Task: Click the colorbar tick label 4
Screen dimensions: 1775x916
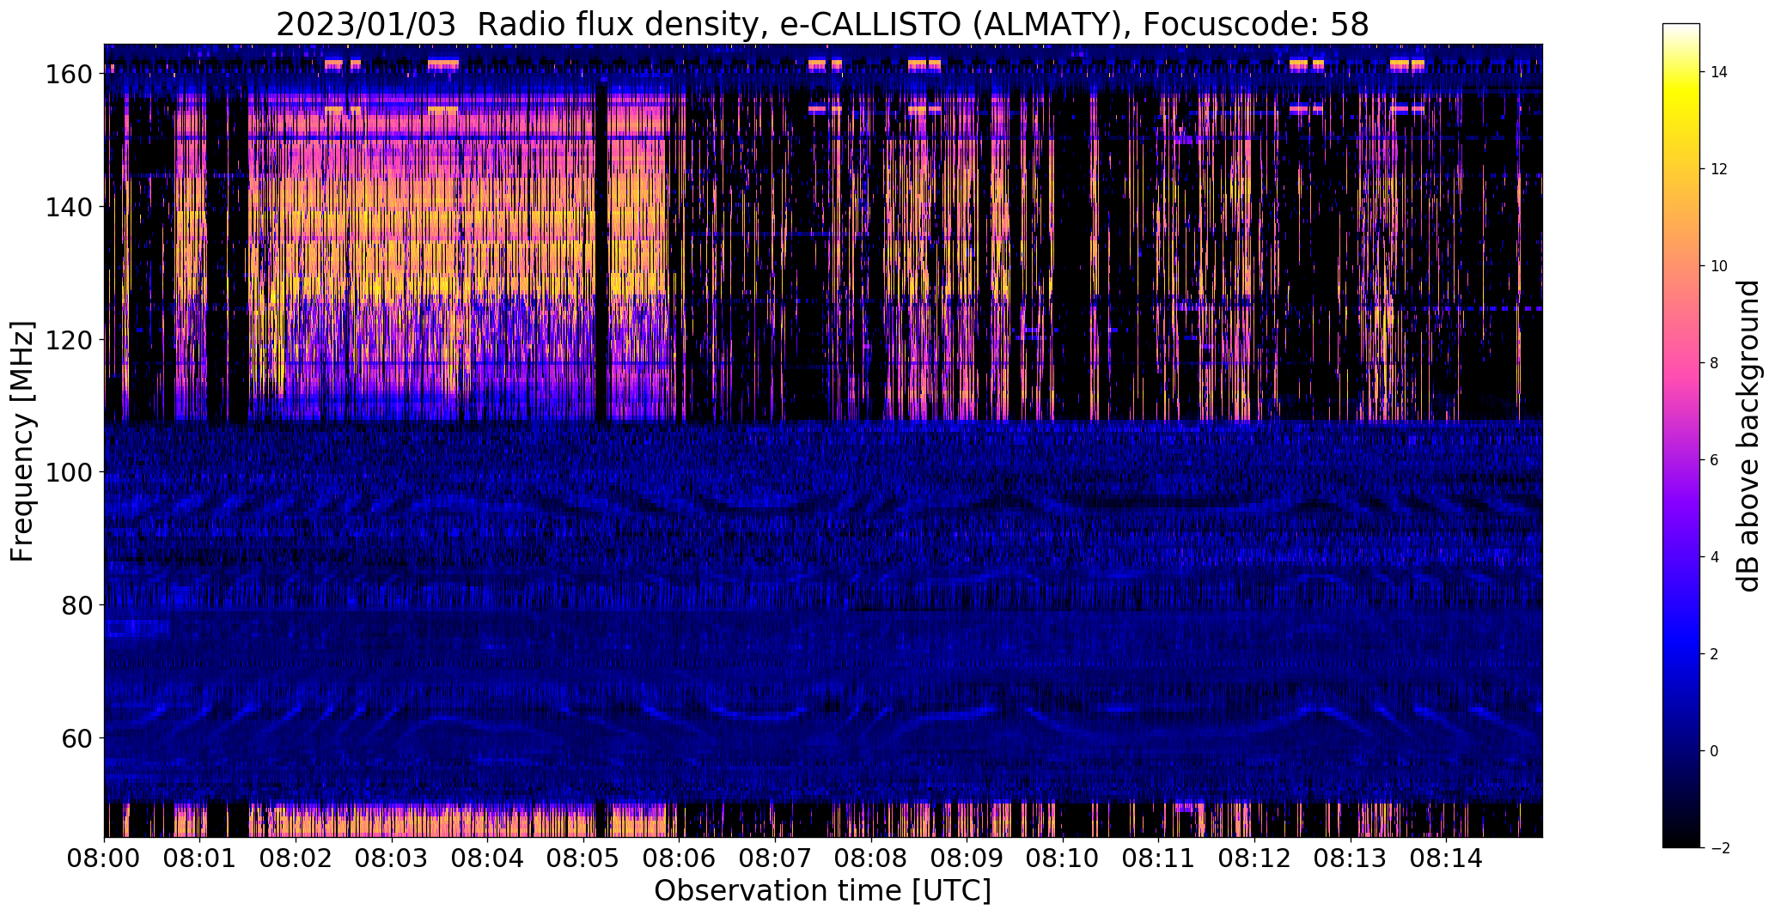Action: 1715,558
